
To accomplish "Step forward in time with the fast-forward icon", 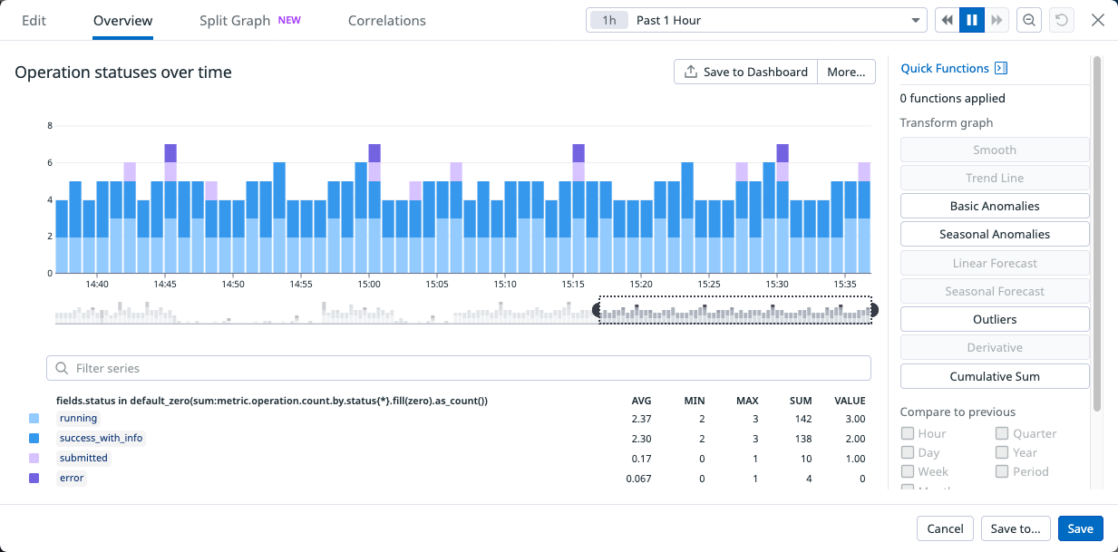I will click(x=996, y=19).
